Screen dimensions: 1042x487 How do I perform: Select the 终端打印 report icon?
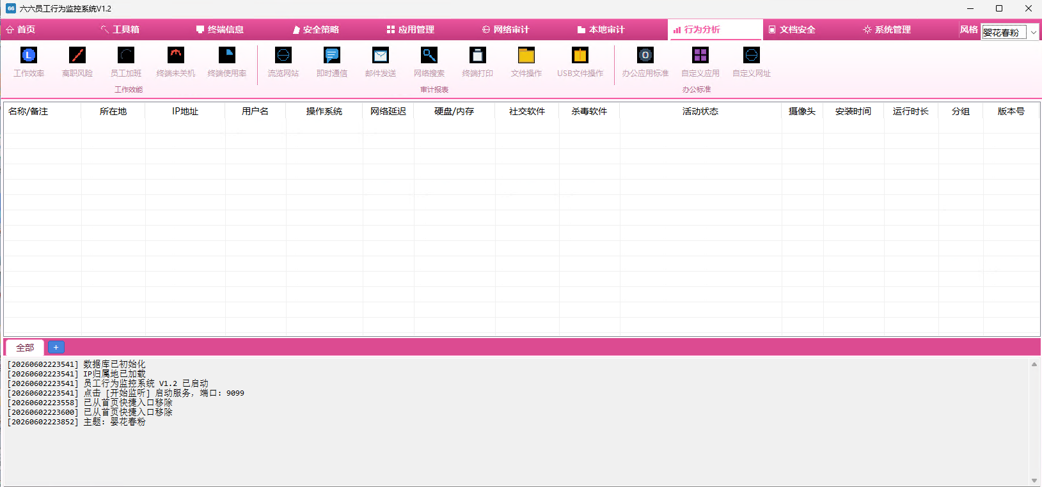[x=478, y=62]
